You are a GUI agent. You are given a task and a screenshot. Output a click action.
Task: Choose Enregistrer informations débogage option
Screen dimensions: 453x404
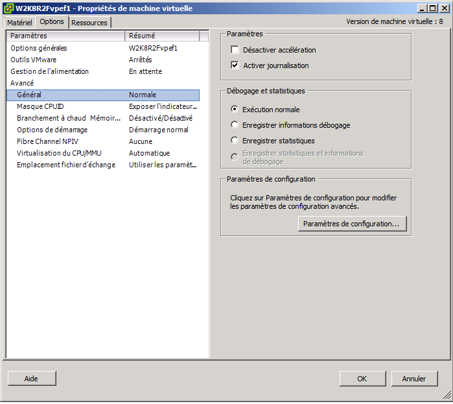(x=235, y=125)
